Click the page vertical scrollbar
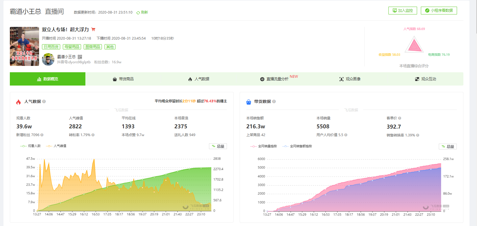 click(x=476, y=17)
